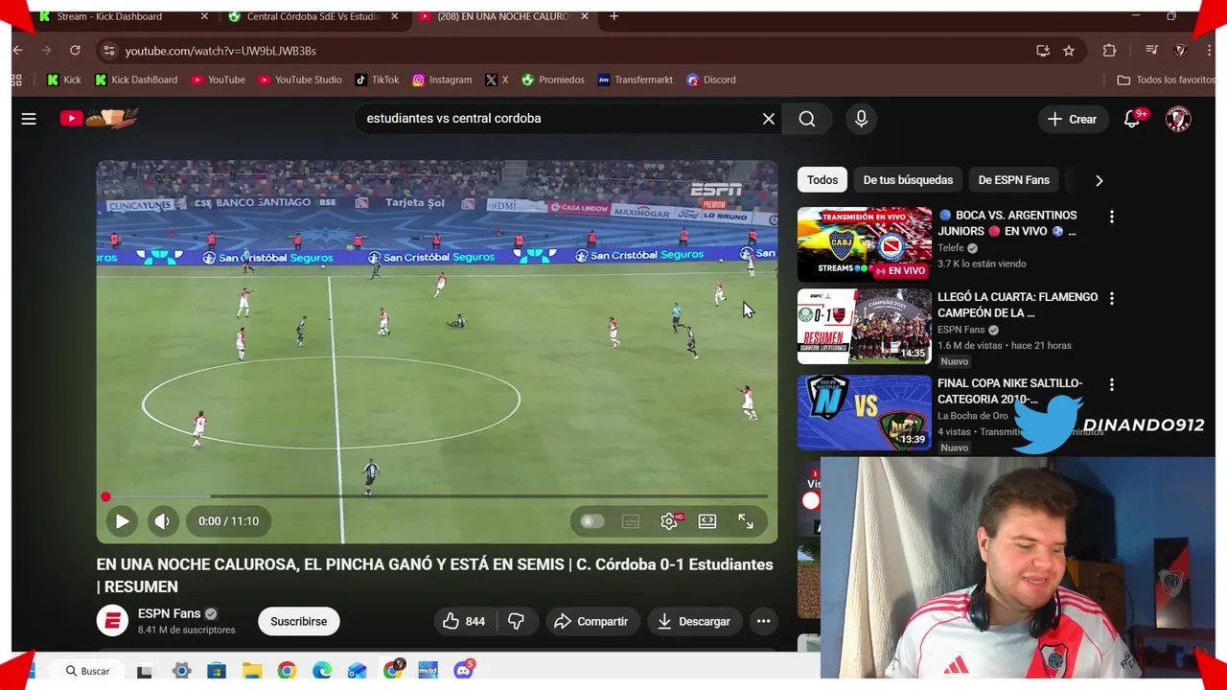Open the Discord bookmark
1227x690 pixels.
point(711,80)
